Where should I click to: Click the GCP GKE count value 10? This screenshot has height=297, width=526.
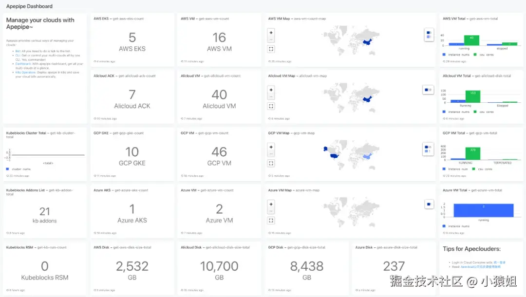132,152
